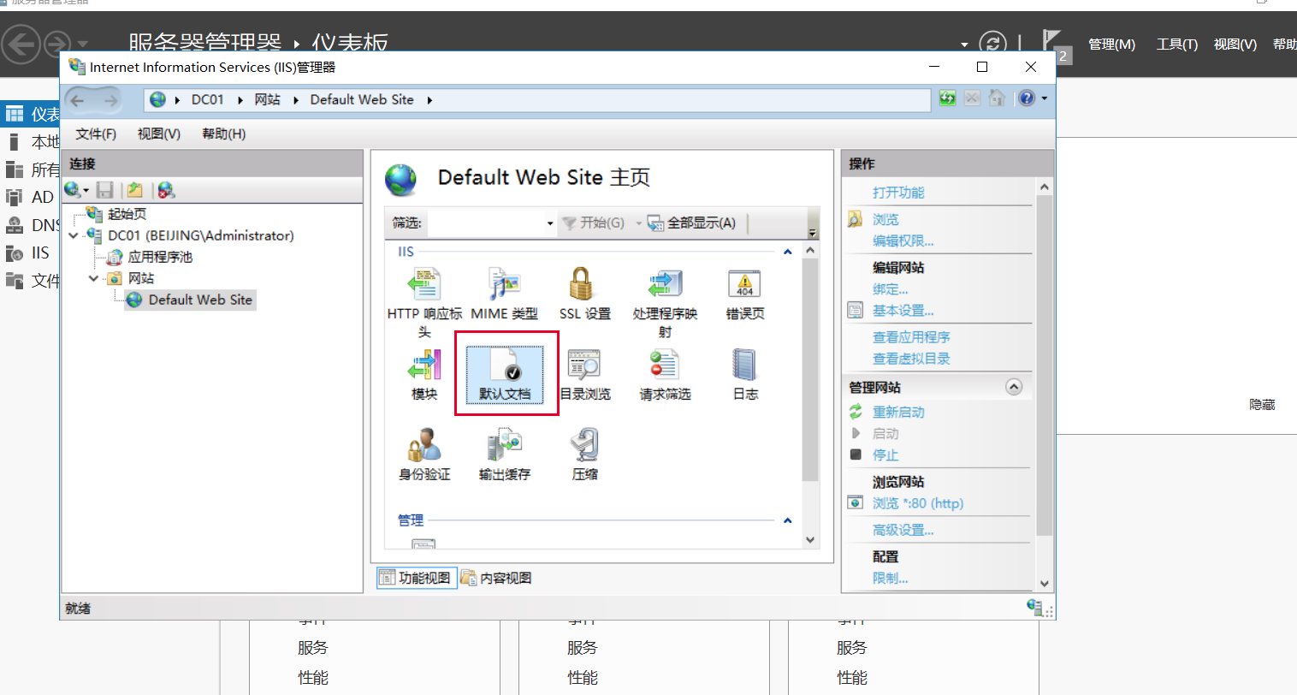Open the 默认文档 (Default Document) feature icon
This screenshot has height=695, width=1297.
[x=505, y=373]
